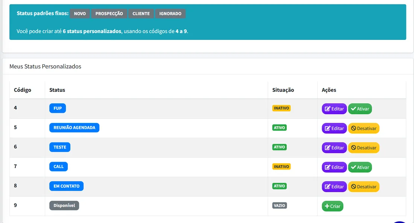Click the 'Status padrões fixos:' label
The image size is (414, 223).
point(43,14)
